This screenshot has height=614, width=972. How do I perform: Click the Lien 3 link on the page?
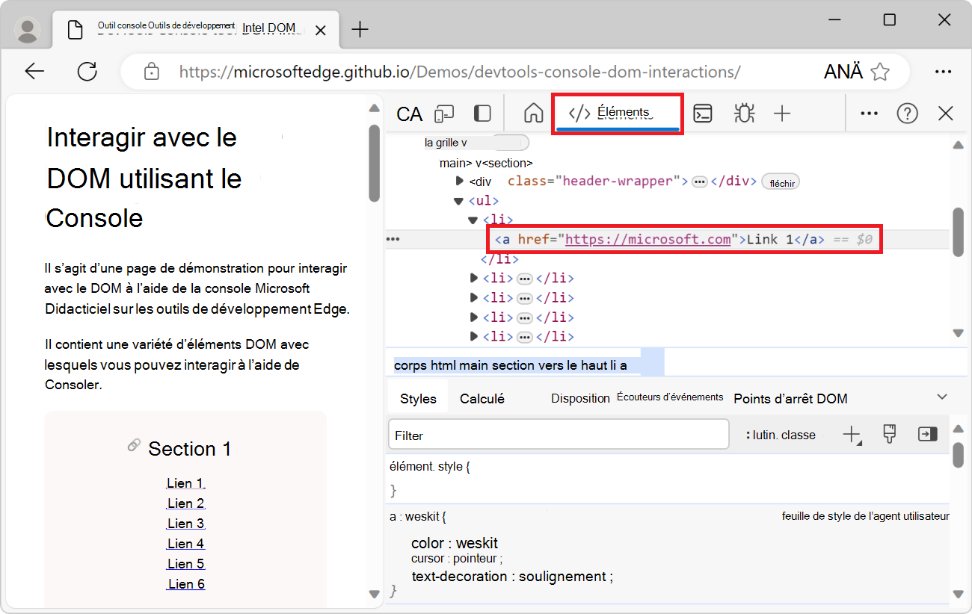[185, 523]
